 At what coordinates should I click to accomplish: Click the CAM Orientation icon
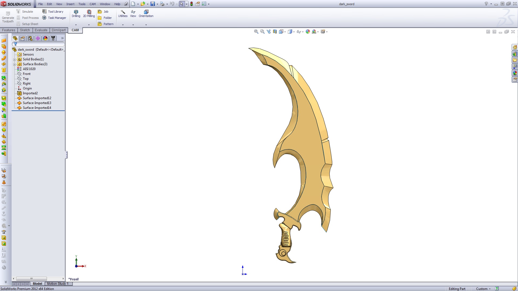point(146,12)
